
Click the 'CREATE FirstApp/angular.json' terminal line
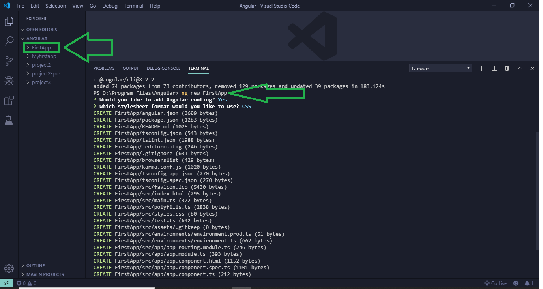click(x=155, y=113)
